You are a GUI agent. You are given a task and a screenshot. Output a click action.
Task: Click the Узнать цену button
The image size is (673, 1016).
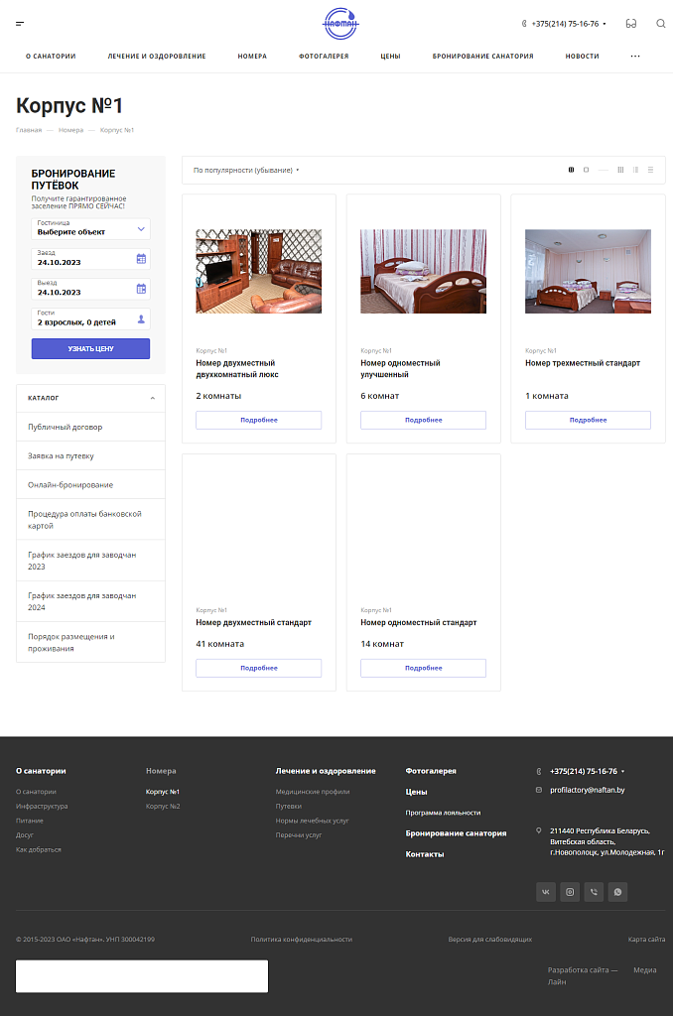click(x=90, y=348)
